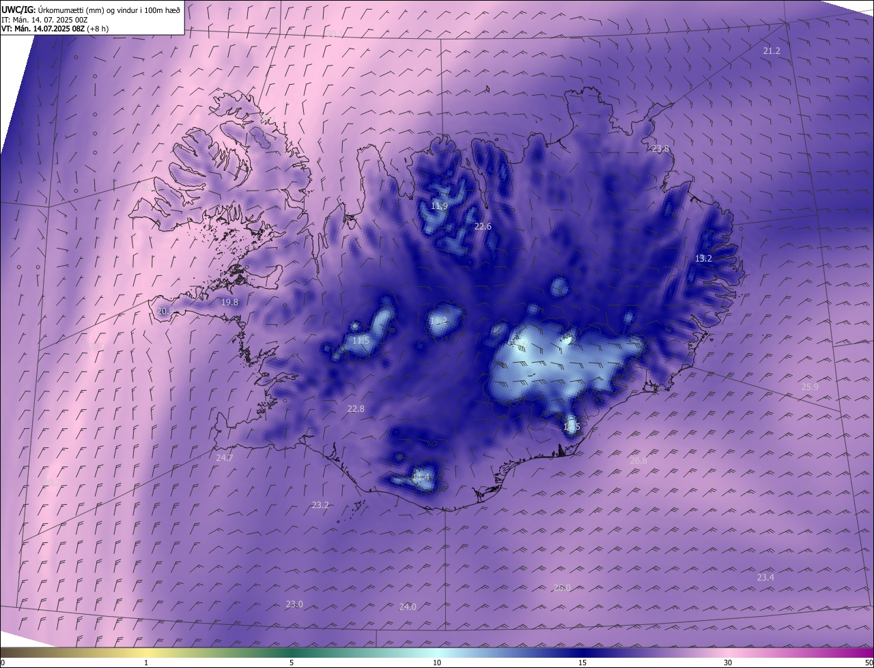
Task: Select the 5 mark on the color scale
Action: [292, 663]
